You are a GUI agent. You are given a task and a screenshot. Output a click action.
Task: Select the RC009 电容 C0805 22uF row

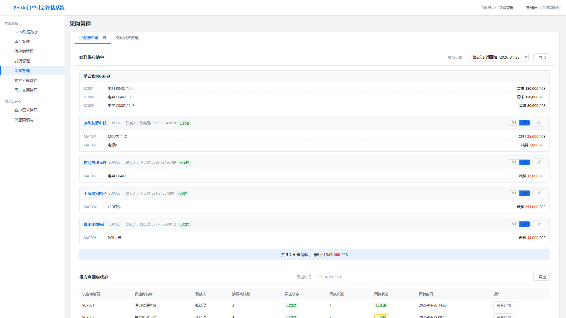[x=314, y=106]
